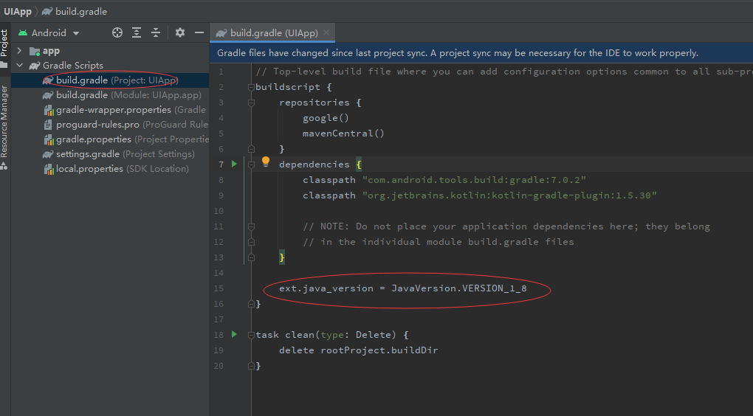Image resolution: width=753 pixels, height=416 pixels.
Task: Run dependencies block via green gutter arrow
Action: coord(235,164)
